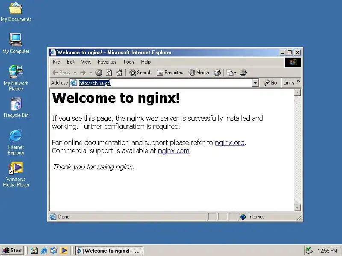Click the 12:59 PM clock

(x=327, y=251)
